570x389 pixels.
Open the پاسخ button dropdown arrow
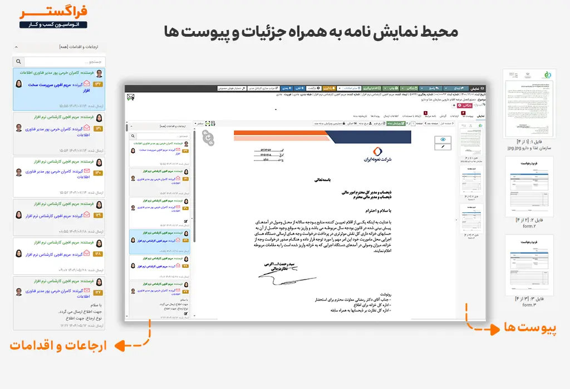pos(422,88)
